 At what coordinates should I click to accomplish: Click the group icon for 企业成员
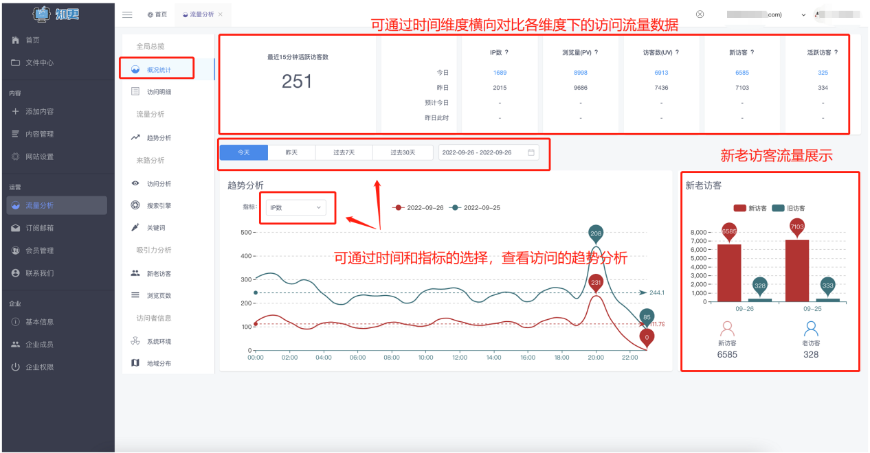pos(16,345)
